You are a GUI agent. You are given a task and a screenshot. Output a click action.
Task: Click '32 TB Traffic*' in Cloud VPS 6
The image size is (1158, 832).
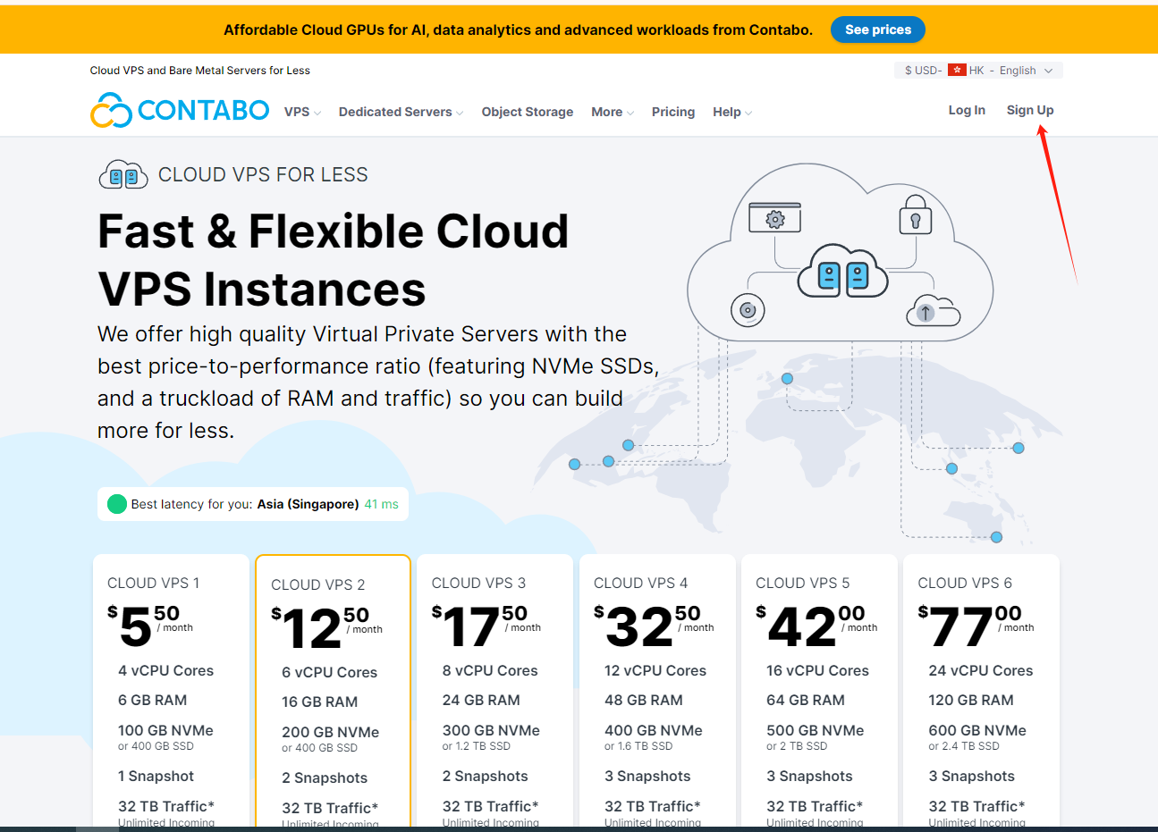[976, 806]
